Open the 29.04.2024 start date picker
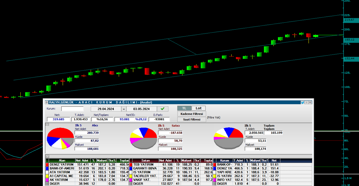359x186 pixels. click(105, 109)
